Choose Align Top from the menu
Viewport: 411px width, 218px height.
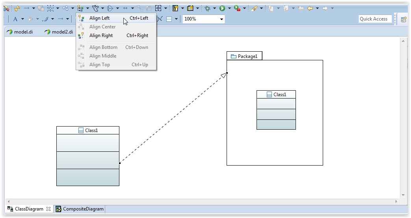[x=116, y=65]
